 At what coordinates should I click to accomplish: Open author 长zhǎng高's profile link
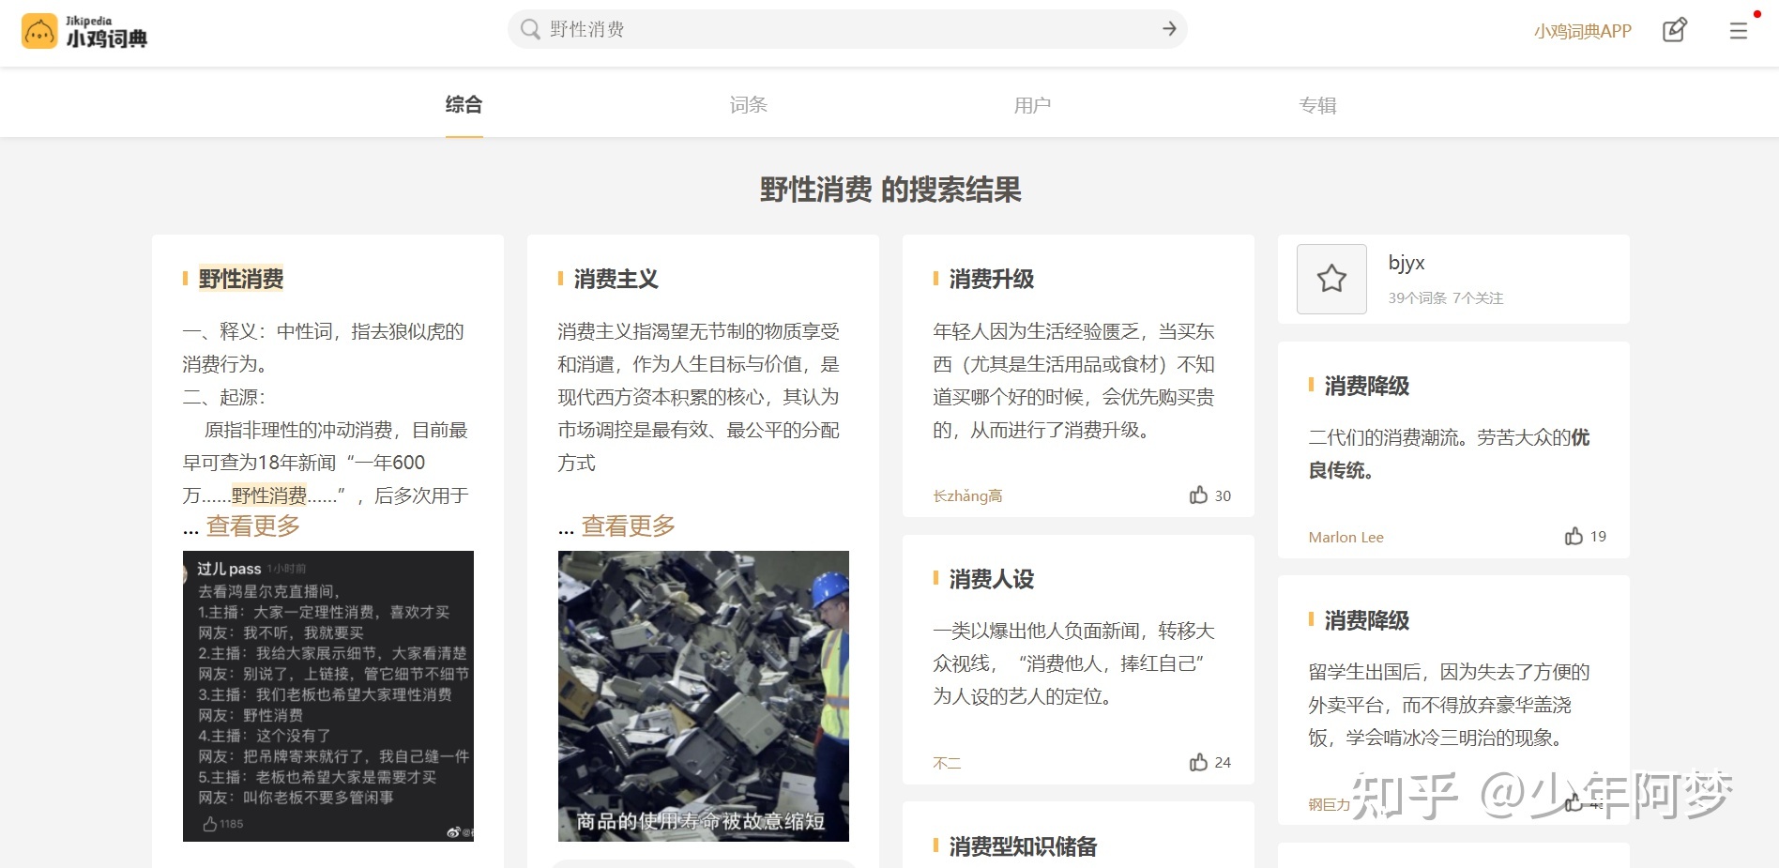pyautogui.click(x=967, y=495)
